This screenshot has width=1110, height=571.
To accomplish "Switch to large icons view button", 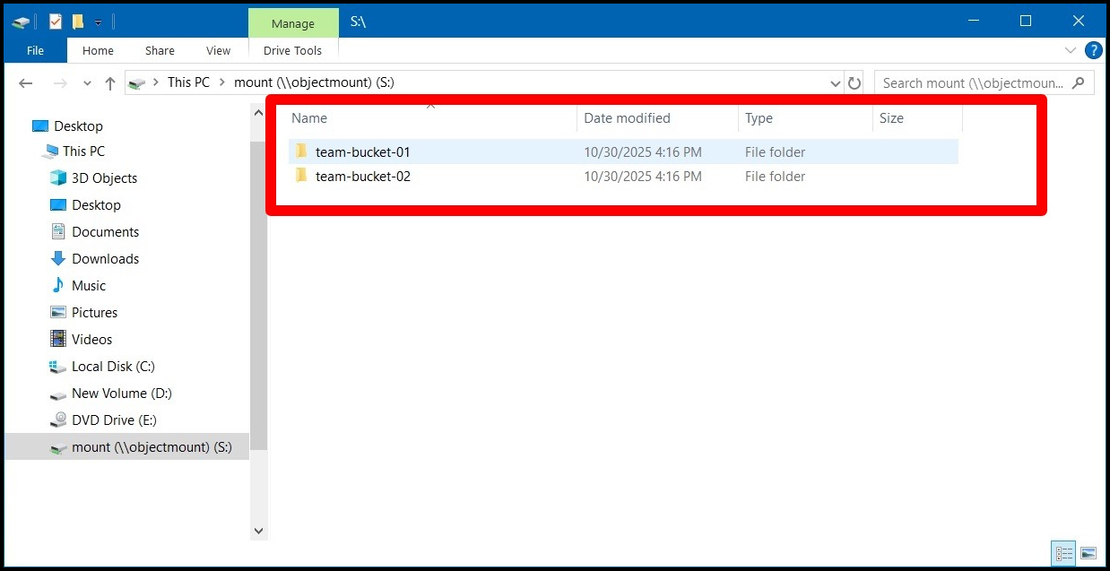I will coord(1088,553).
